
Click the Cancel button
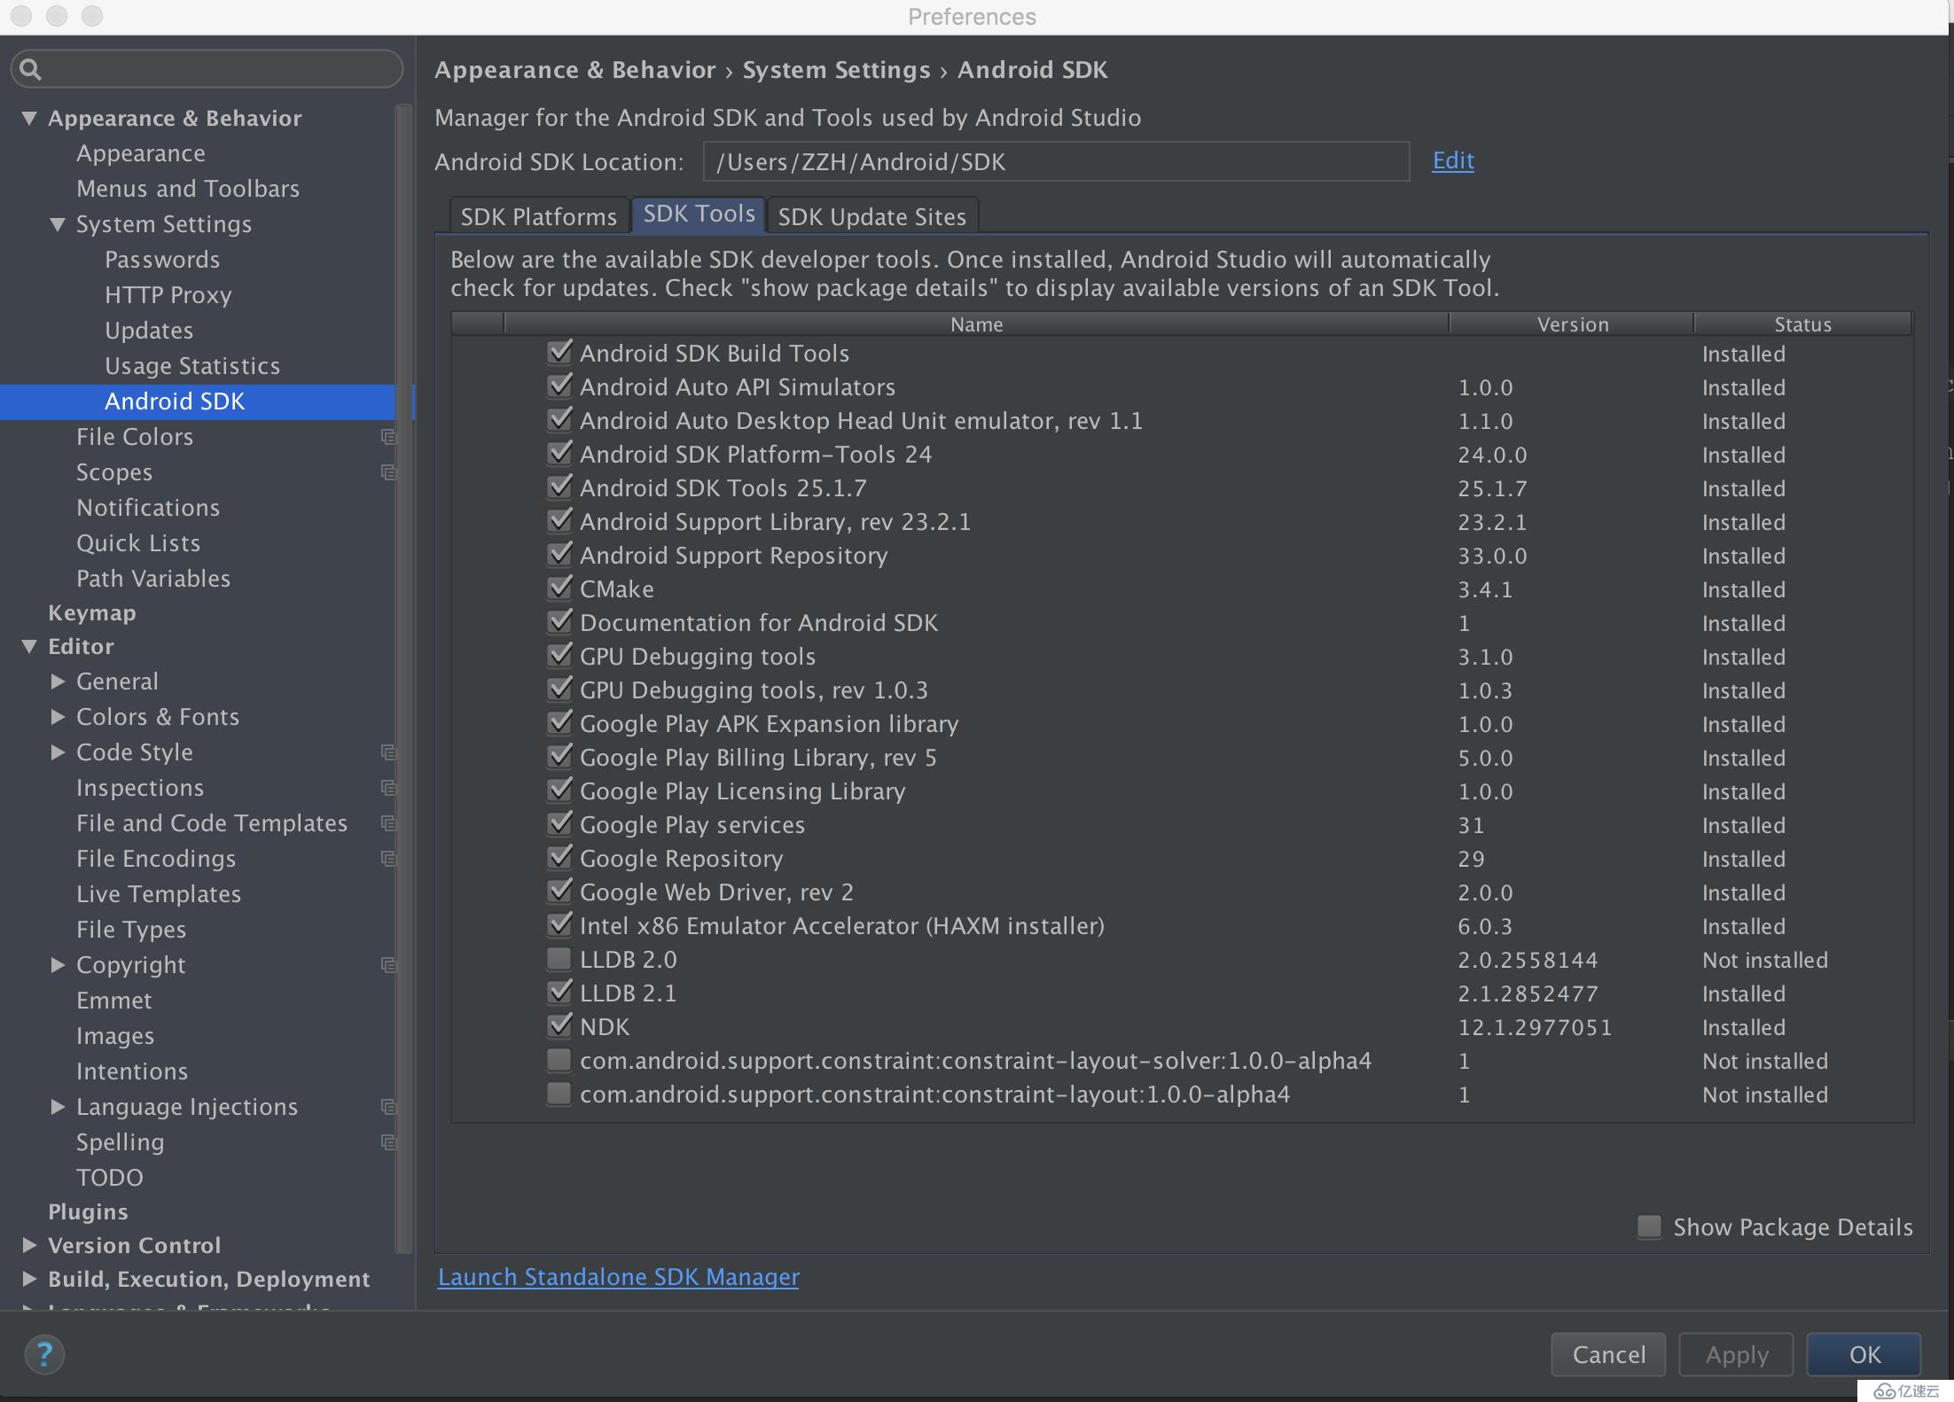click(x=1608, y=1354)
